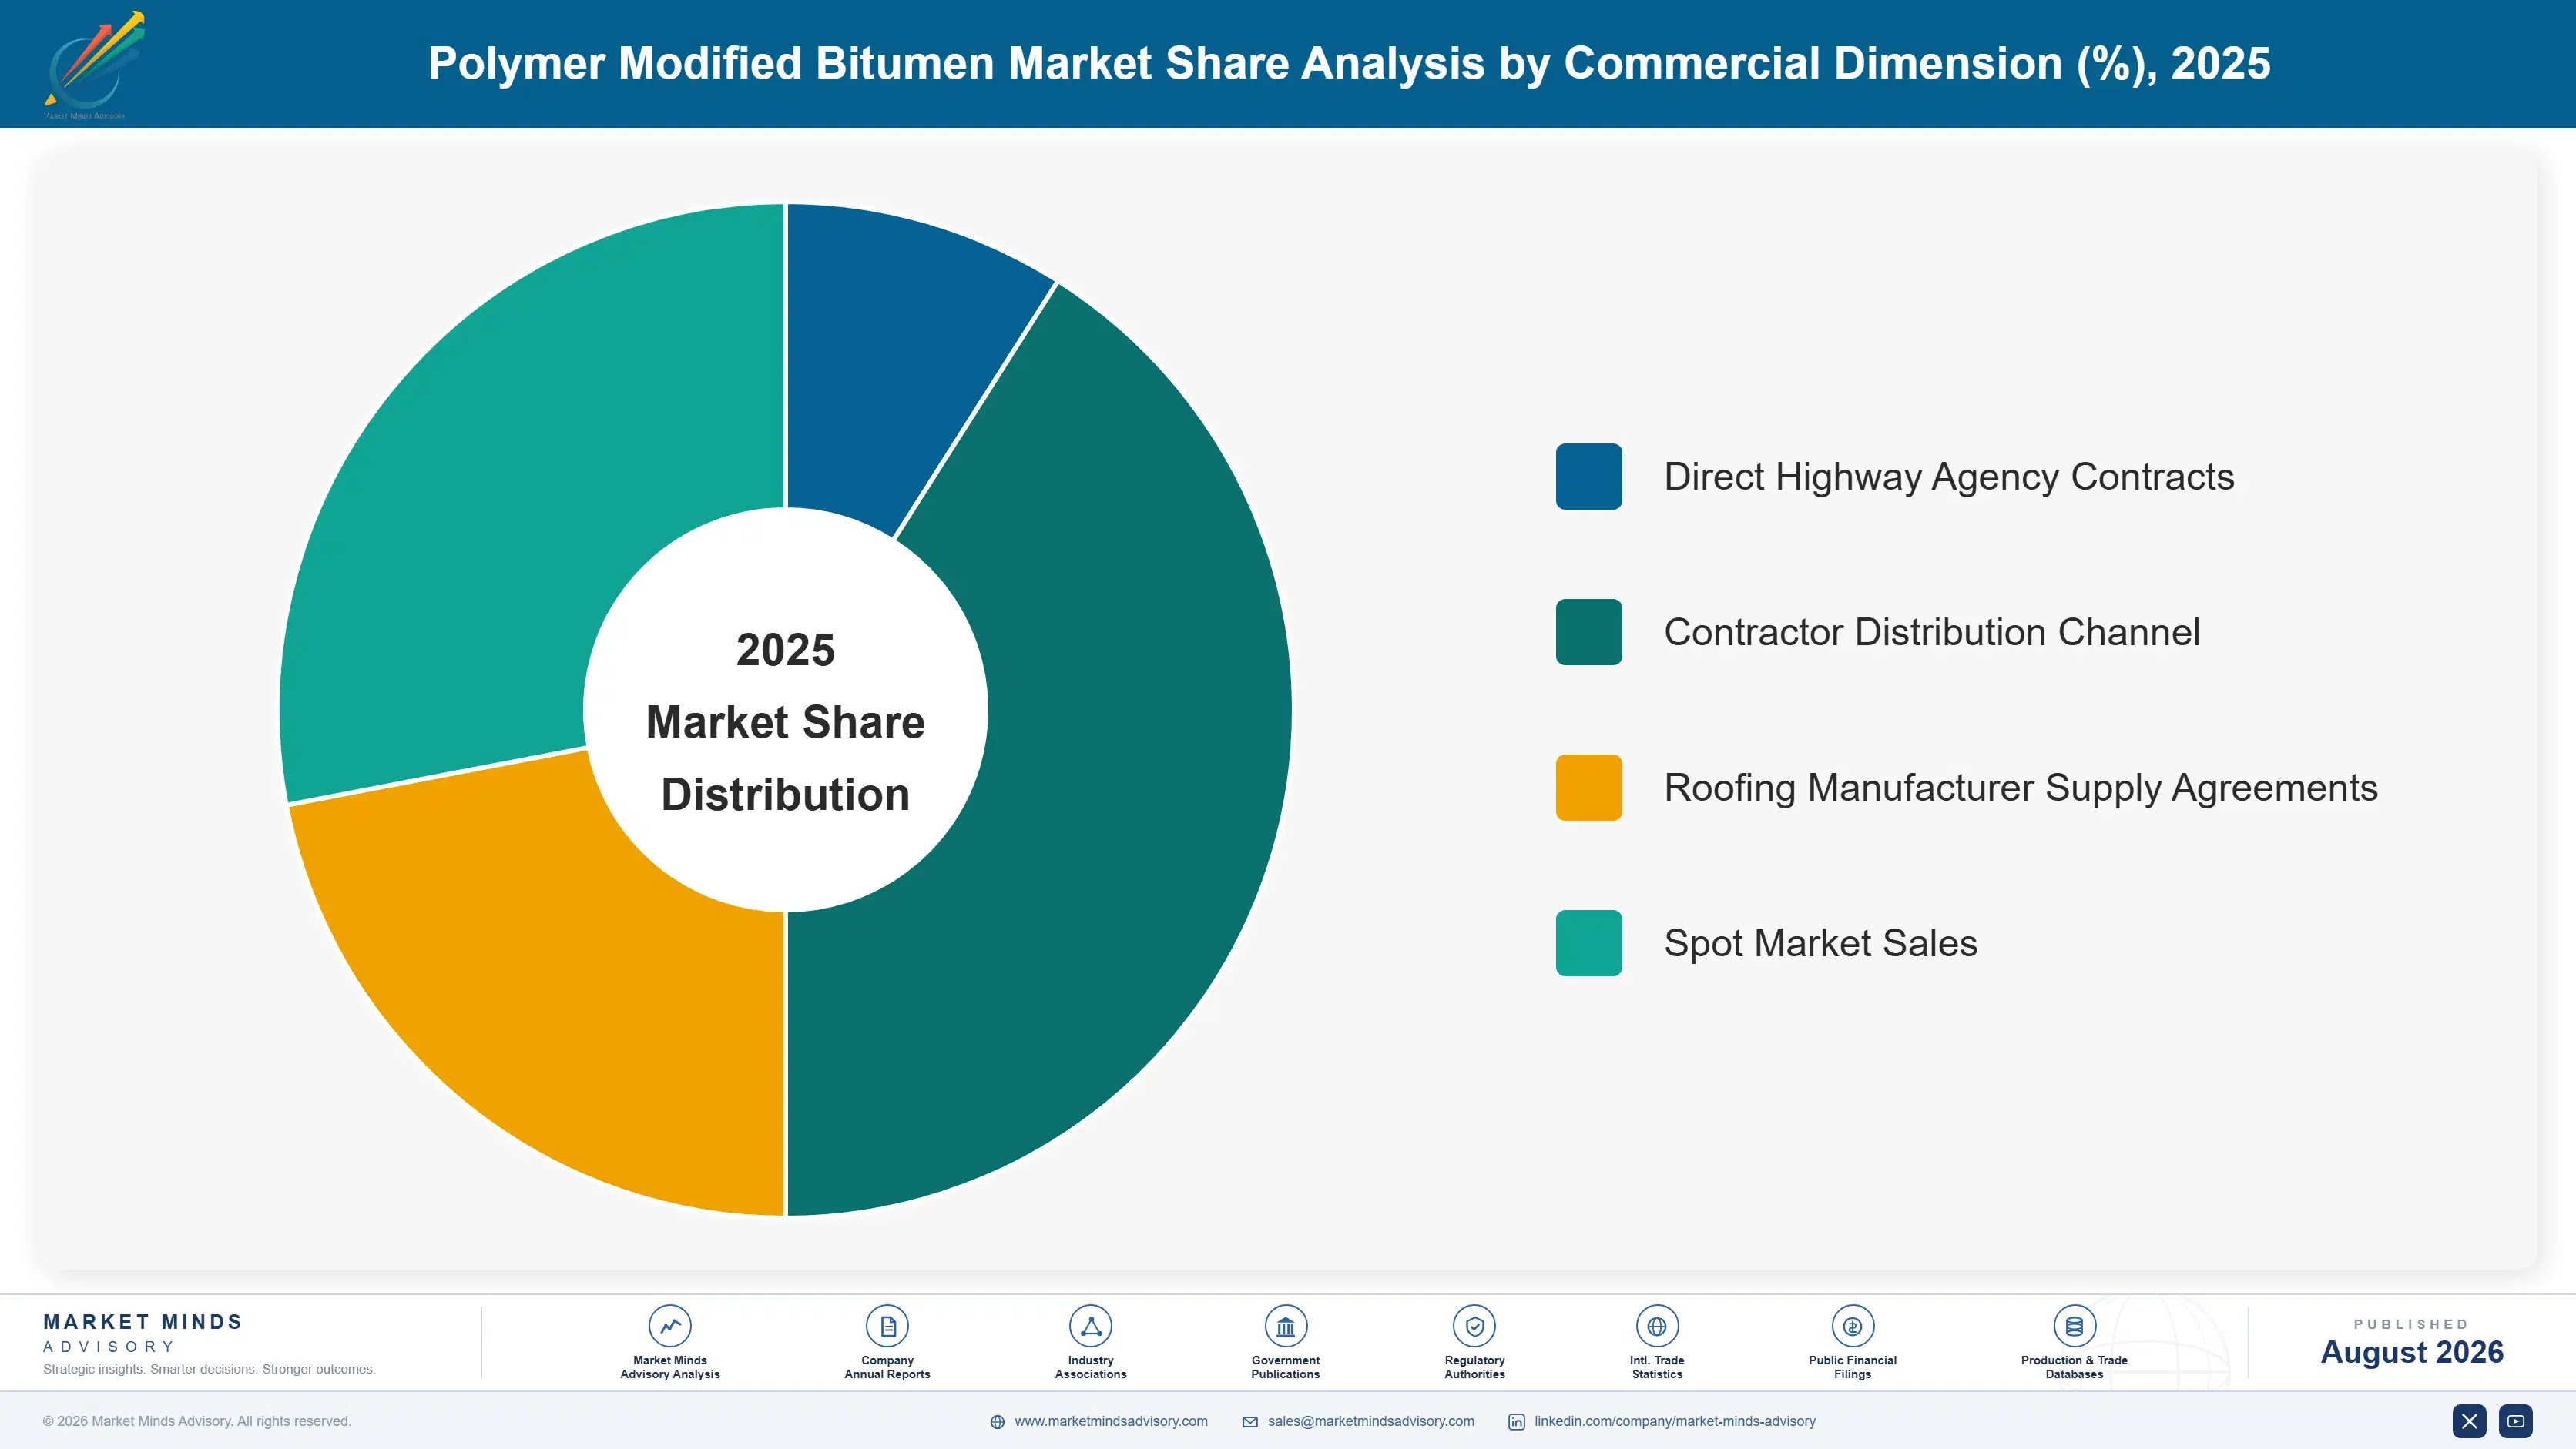Click the 'Contractor Distribution Channel' legend label
Screen dimensions: 2576x1449
[1932, 631]
